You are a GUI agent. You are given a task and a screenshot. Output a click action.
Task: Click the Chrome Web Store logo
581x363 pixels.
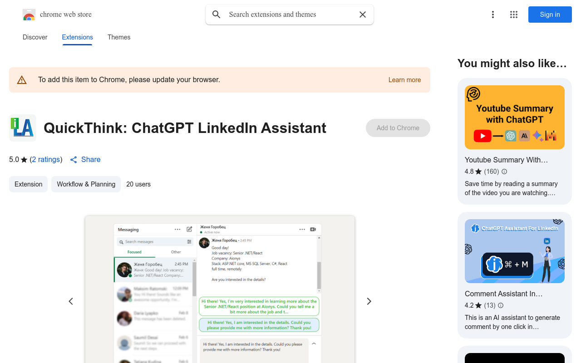(29, 15)
